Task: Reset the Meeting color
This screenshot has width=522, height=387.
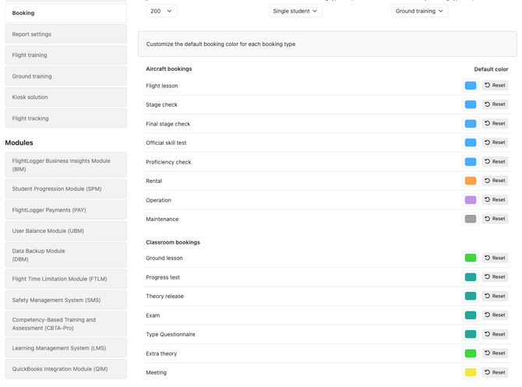Action: tap(495, 372)
